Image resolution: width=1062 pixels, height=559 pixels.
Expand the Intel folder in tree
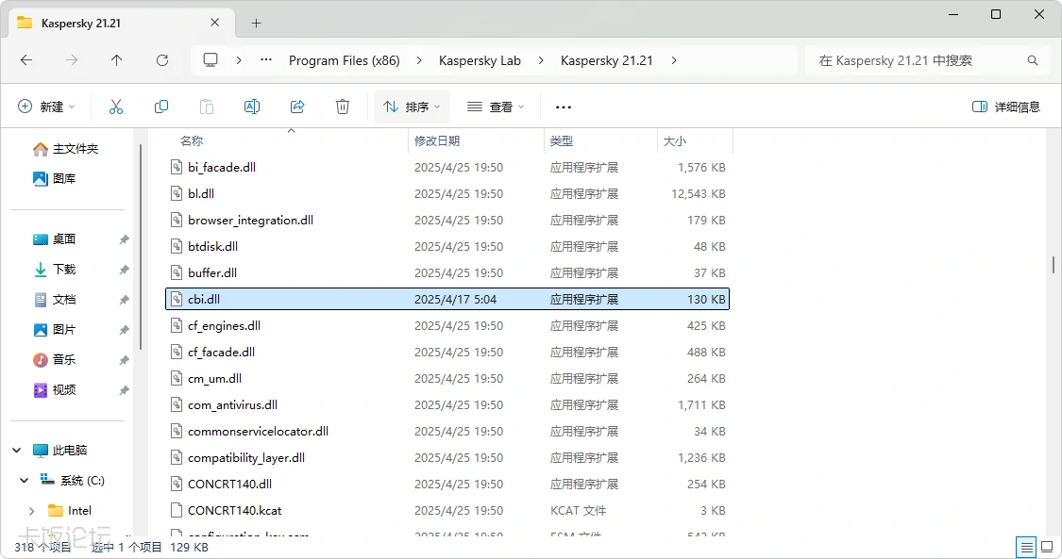point(33,511)
